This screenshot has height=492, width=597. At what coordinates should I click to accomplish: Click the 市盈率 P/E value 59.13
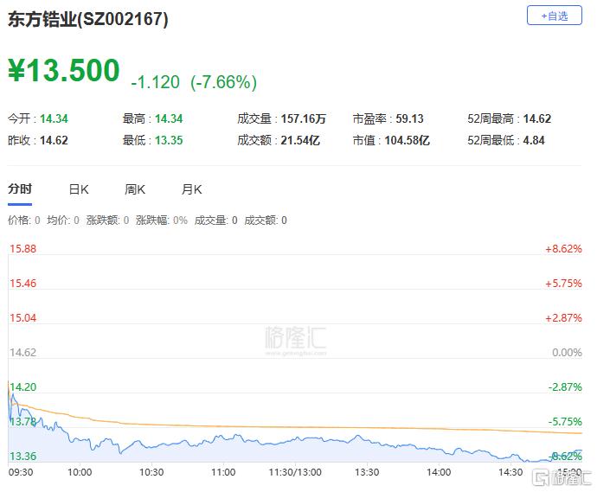click(409, 118)
